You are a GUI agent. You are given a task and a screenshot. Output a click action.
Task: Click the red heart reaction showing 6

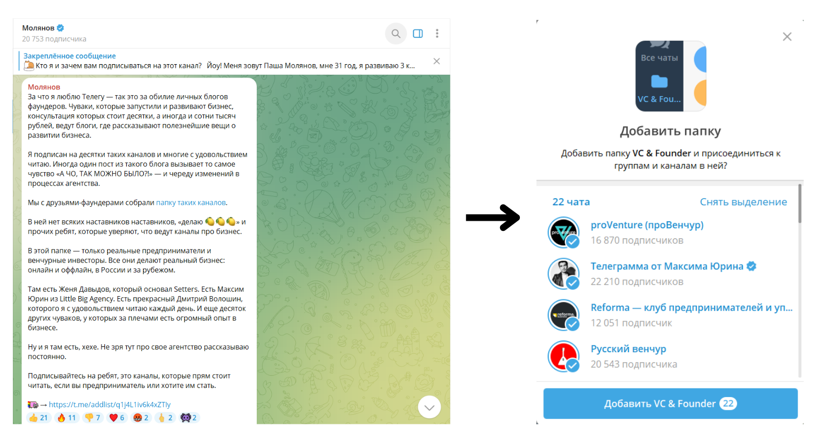pos(117,417)
